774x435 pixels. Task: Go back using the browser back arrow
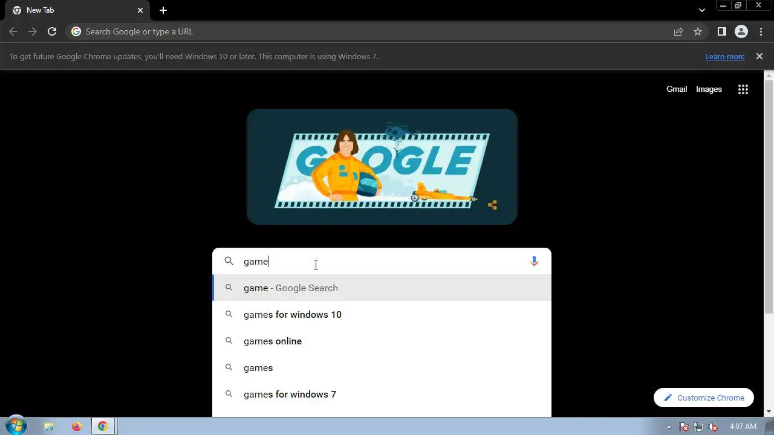13,31
